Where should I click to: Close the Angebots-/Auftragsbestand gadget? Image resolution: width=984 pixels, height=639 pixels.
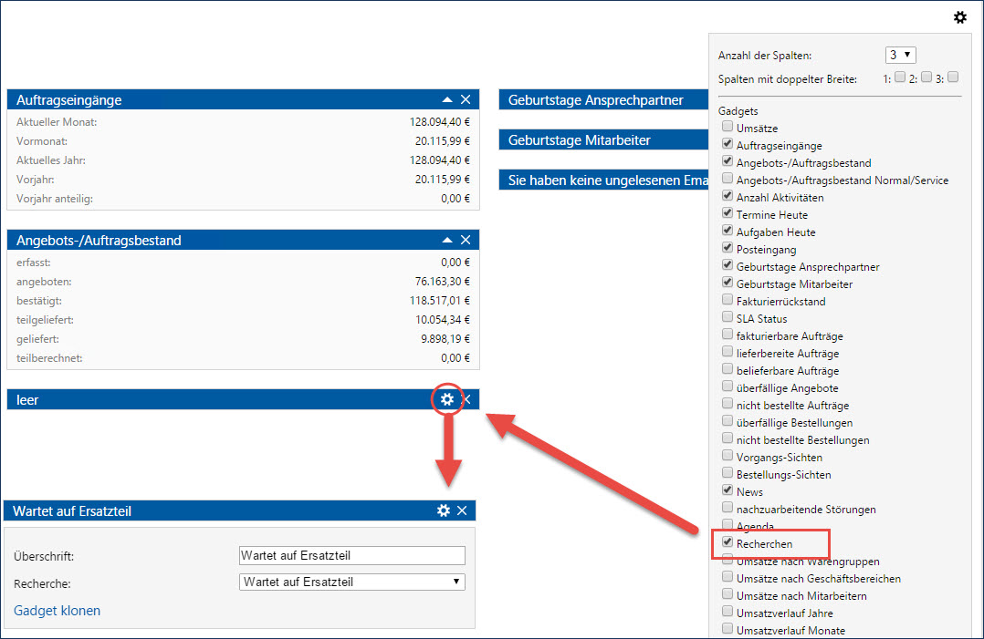click(x=466, y=241)
